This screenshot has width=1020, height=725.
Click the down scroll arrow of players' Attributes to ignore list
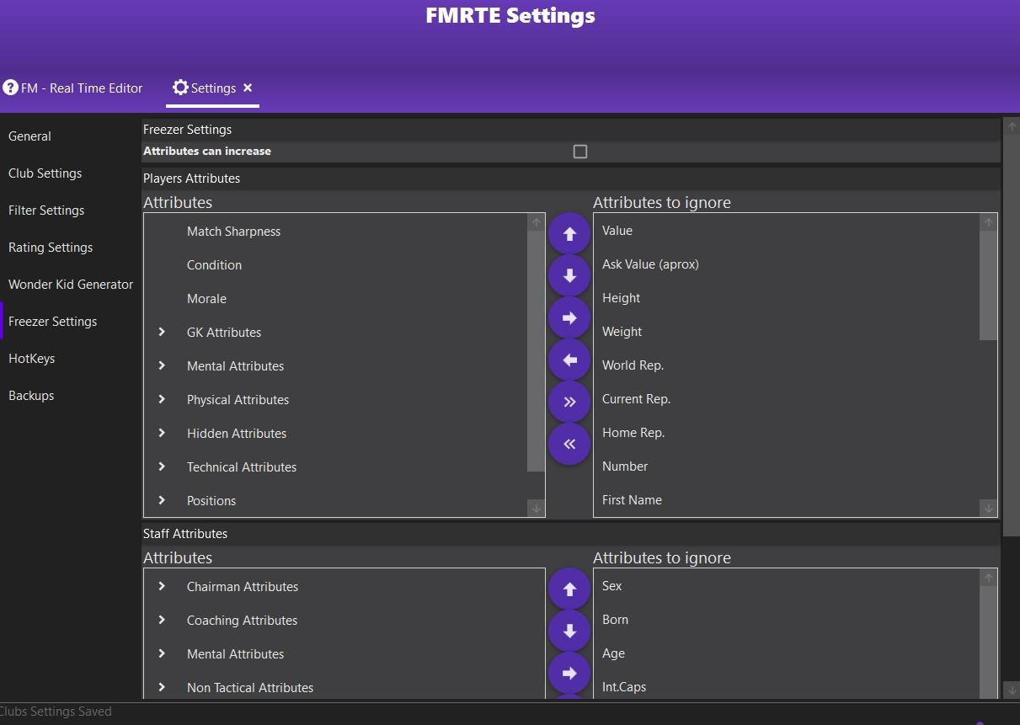[x=989, y=508]
